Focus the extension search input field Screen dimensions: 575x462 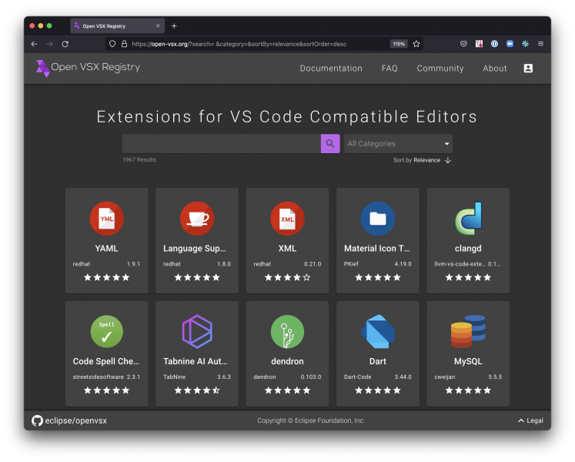pyautogui.click(x=222, y=143)
